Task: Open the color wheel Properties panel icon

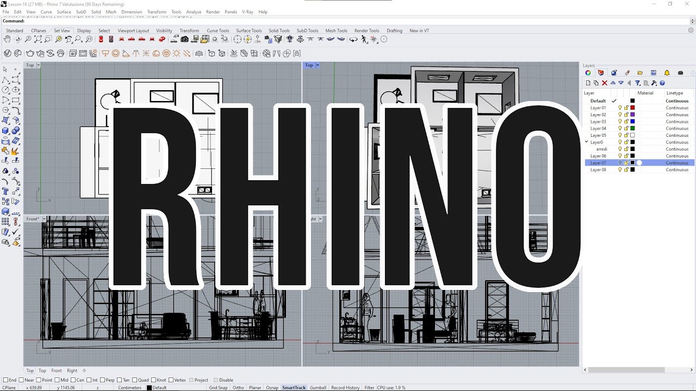Action: pos(588,73)
